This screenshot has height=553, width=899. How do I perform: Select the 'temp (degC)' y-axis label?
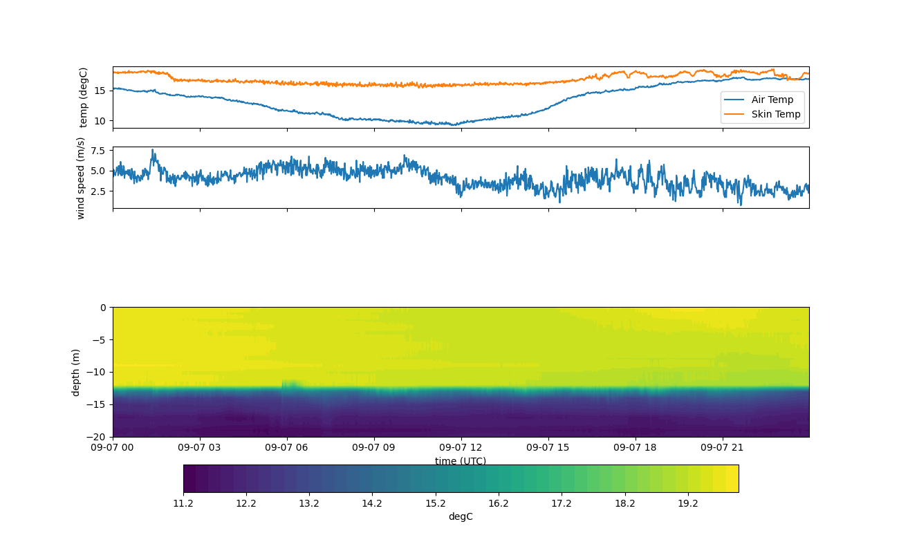(x=84, y=97)
